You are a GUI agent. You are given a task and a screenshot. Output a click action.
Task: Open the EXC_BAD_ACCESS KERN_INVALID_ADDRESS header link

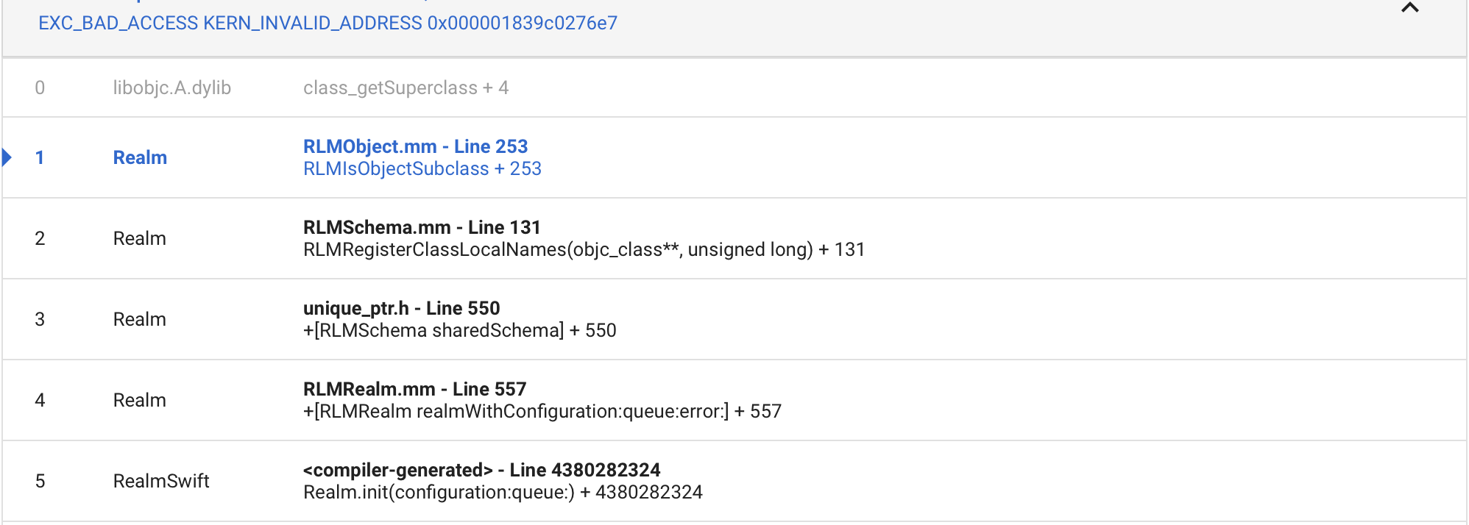[x=328, y=24]
